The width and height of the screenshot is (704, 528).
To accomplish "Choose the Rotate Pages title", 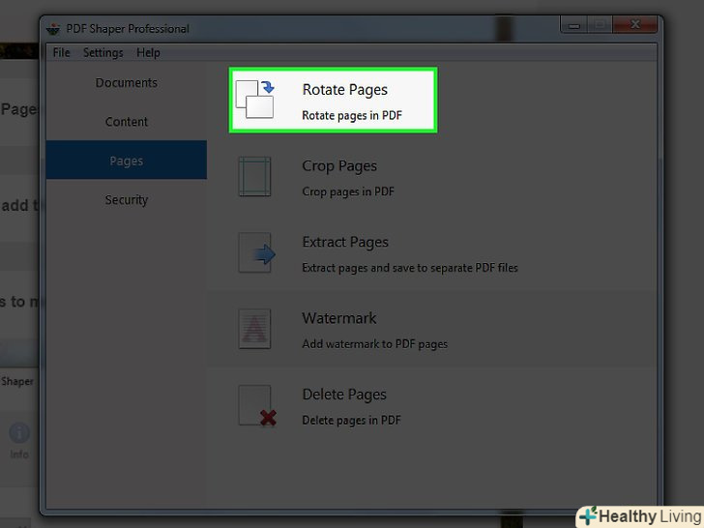I will pyautogui.click(x=345, y=90).
